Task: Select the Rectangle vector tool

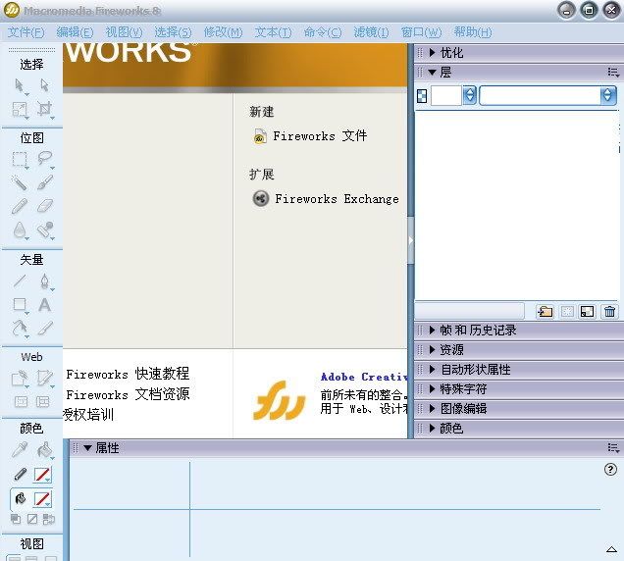Action: [20, 305]
